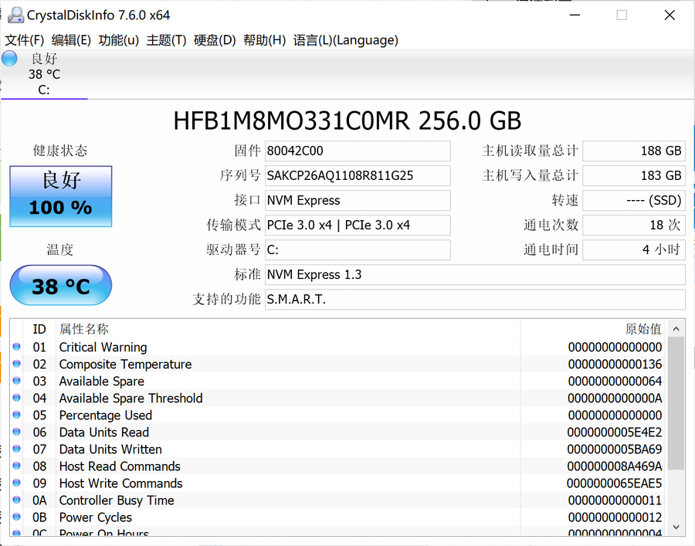
Task: Select the C: drive blue status orb
Action: (x=9, y=59)
